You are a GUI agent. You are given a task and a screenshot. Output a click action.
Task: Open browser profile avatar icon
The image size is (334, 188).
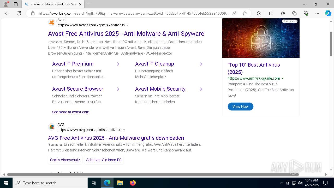[x=5, y=4]
